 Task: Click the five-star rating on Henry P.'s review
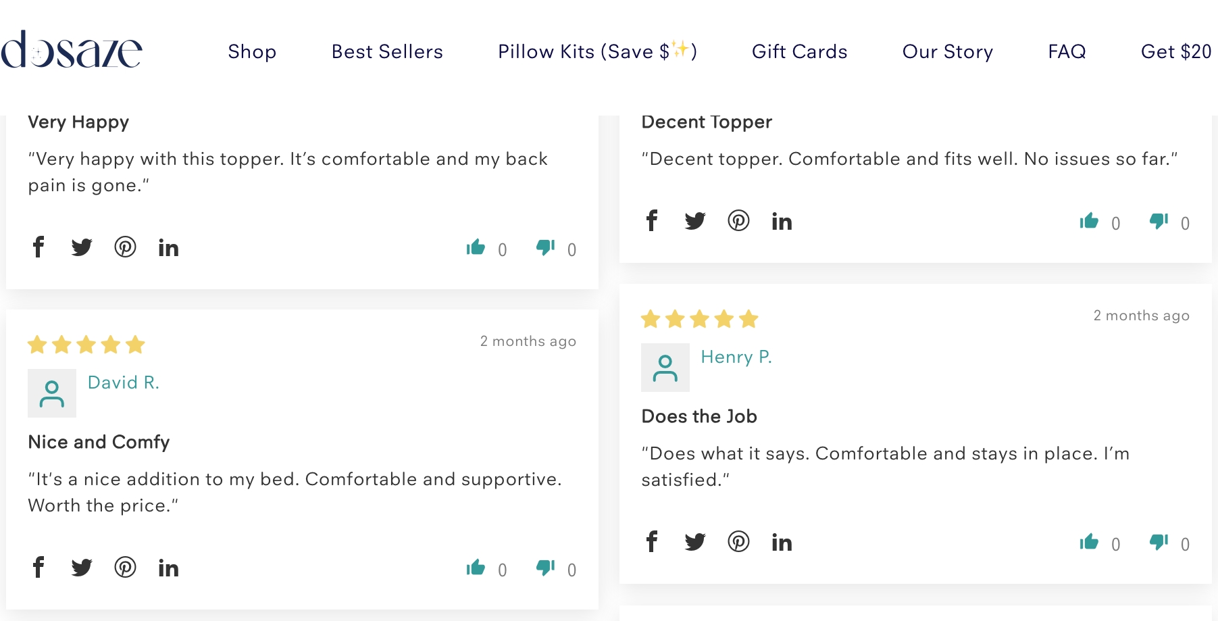pyautogui.click(x=699, y=319)
